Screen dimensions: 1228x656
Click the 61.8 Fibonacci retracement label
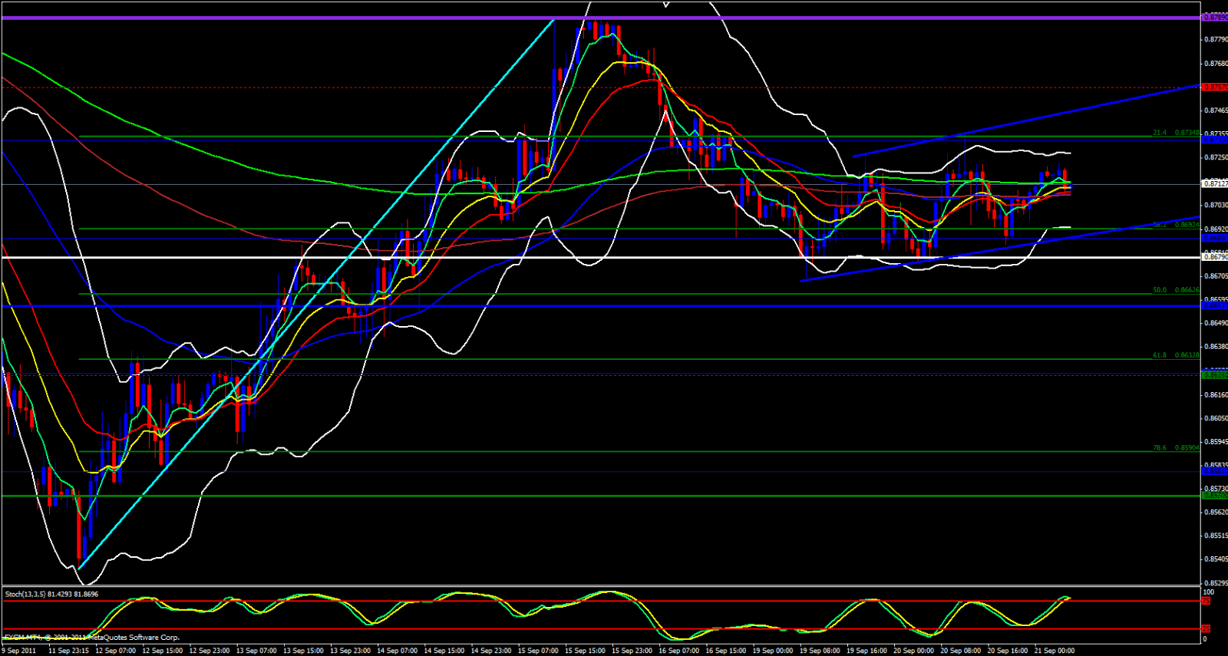point(1159,355)
